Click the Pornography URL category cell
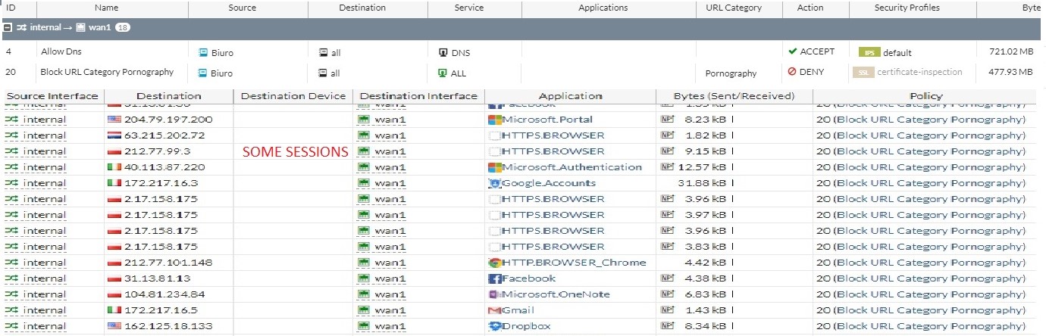 (x=731, y=73)
